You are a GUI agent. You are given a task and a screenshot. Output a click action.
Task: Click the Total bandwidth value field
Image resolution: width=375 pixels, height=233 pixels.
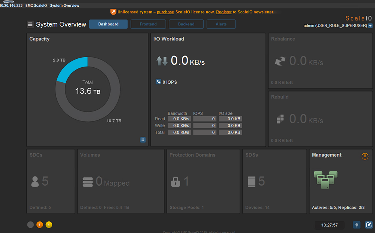179,132
